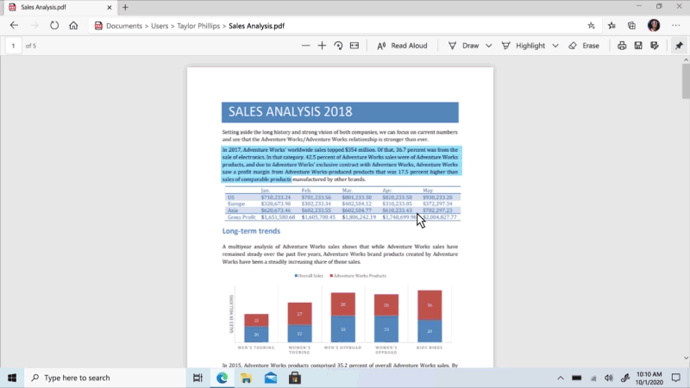Click the Fit to page icon
Image resolution: width=690 pixels, height=388 pixels.
(354, 46)
